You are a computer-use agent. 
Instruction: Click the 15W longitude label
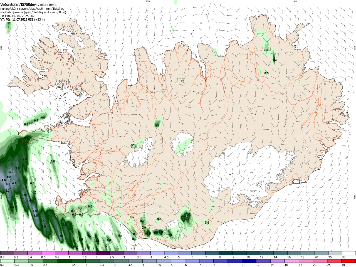pyautogui.click(x=295, y=1)
